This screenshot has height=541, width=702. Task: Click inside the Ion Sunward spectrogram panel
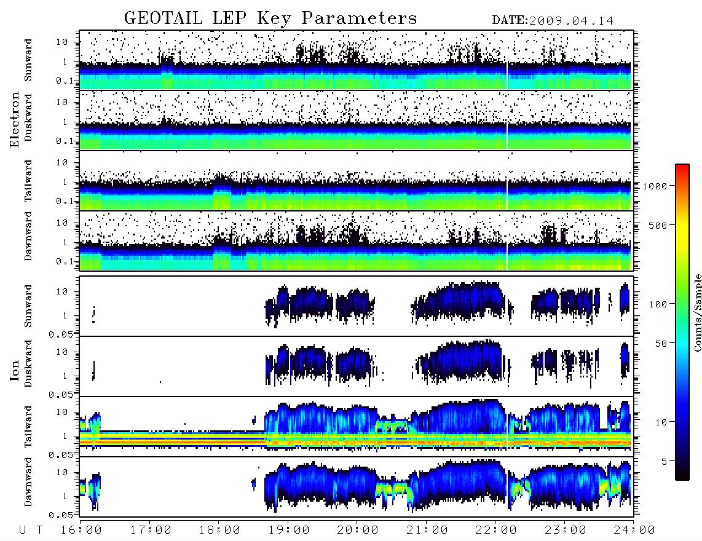point(357,306)
